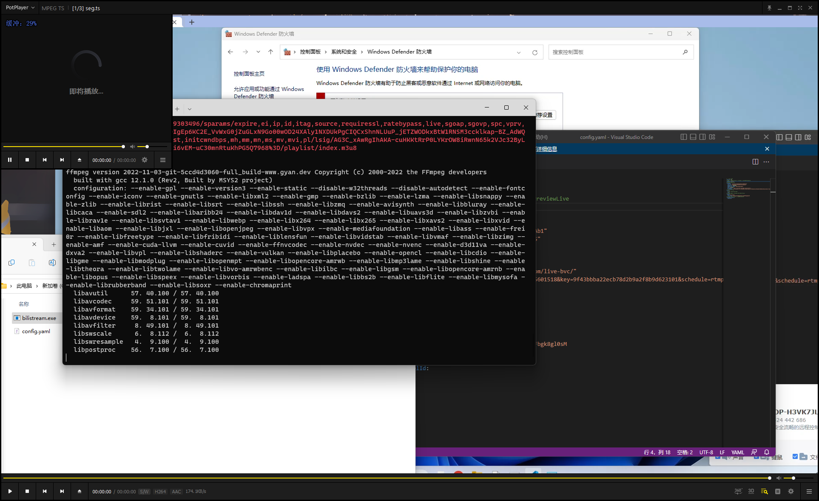Open the terminal tab chevron dropdown
The width and height of the screenshot is (819, 501).
click(x=190, y=109)
